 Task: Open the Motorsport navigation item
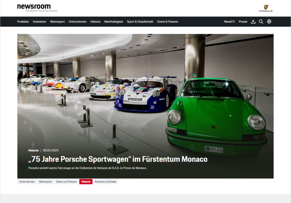(x=57, y=21)
